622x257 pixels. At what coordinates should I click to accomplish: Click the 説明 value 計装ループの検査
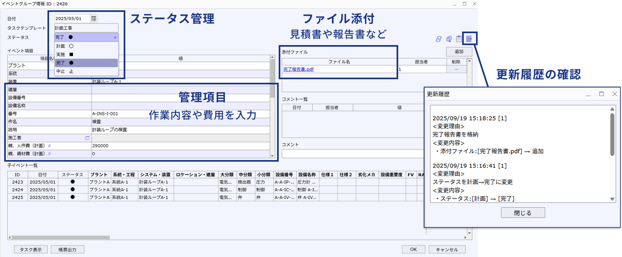click(x=181, y=130)
